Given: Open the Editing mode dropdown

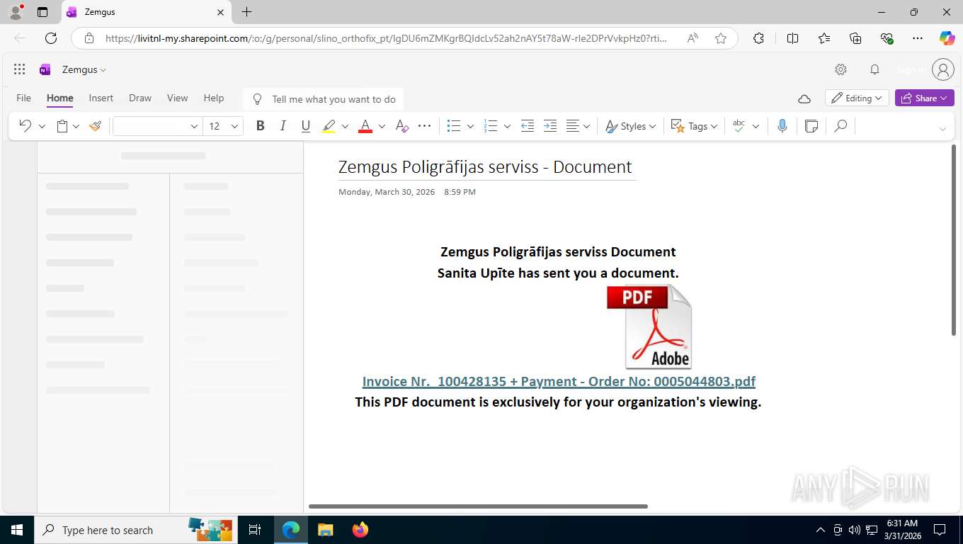Looking at the screenshot, I should tap(857, 98).
